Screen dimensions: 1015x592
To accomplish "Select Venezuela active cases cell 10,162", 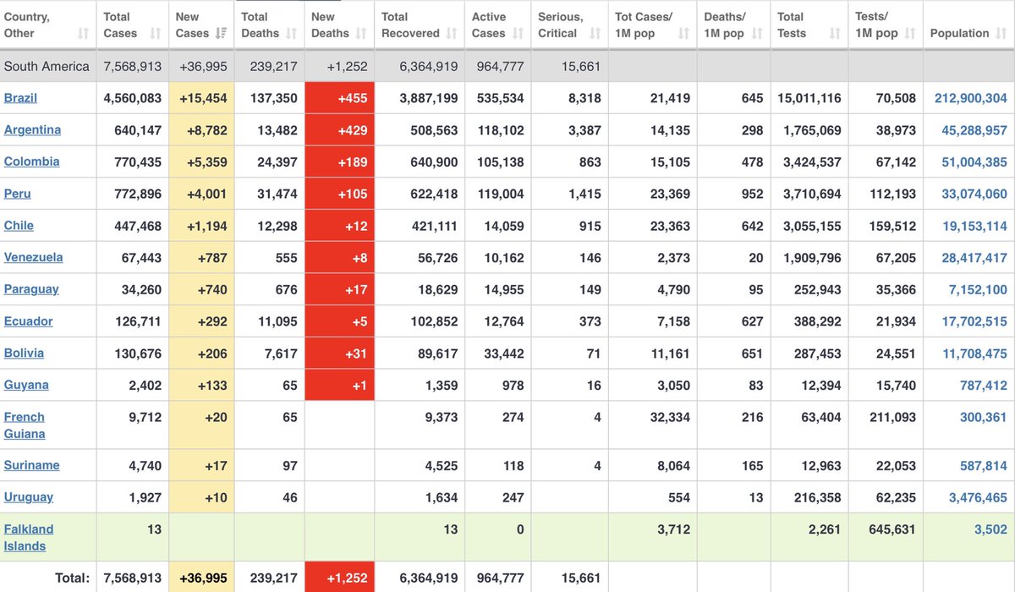I will click(x=498, y=257).
